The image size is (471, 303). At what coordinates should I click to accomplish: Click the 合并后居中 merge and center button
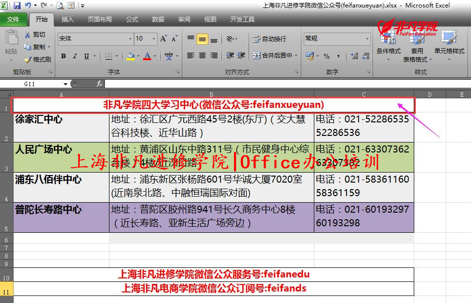pos(273,56)
